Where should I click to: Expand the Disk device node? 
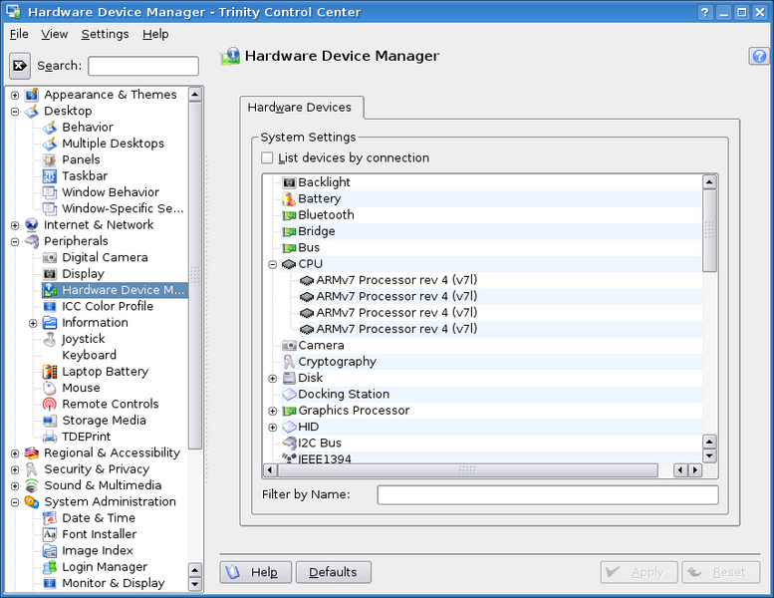(x=273, y=379)
